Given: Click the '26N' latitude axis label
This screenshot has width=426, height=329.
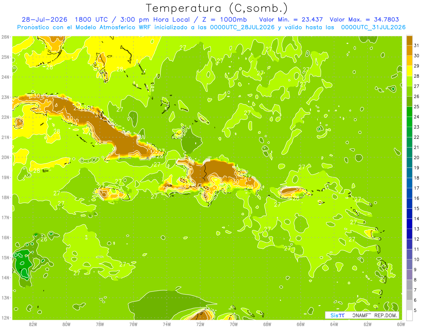Looking at the screenshot, I should (x=5, y=37).
